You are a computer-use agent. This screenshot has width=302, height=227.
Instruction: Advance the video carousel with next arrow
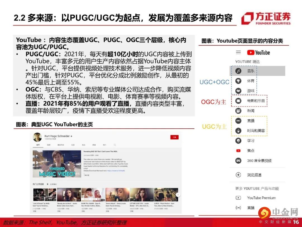(178, 195)
